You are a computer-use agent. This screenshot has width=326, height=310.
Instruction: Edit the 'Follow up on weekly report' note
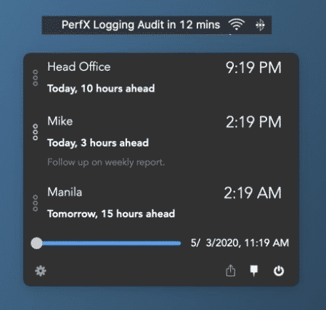106,162
